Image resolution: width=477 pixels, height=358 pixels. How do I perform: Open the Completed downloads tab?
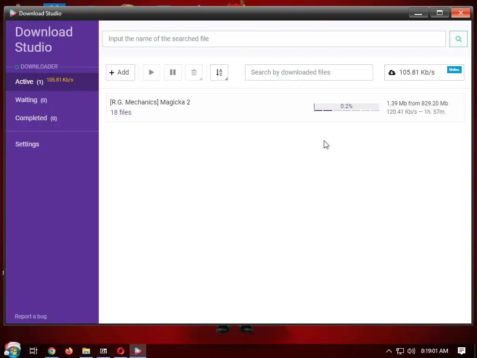click(52, 118)
